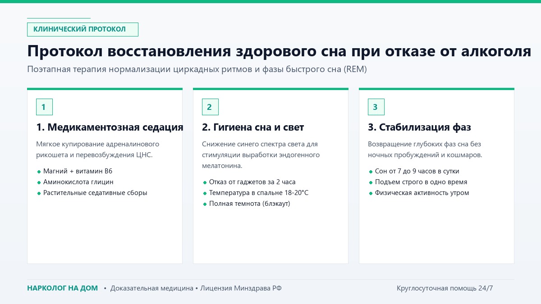Screen dimensions: 541x304
Task: Click heading '2. Гигиена сна и свет'
Action: [253, 127]
